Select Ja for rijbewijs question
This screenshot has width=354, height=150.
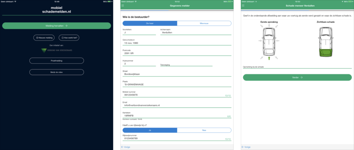150,130
